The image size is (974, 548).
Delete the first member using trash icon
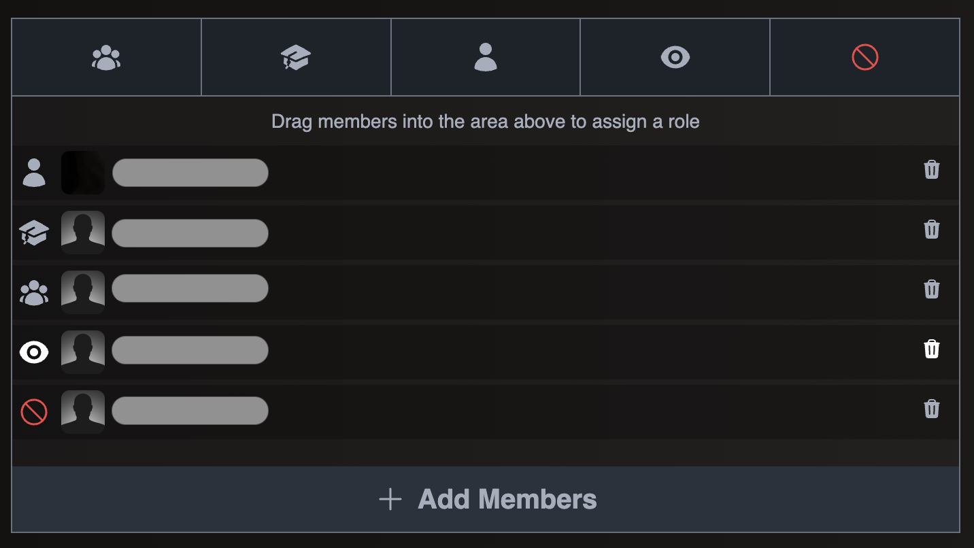932,170
